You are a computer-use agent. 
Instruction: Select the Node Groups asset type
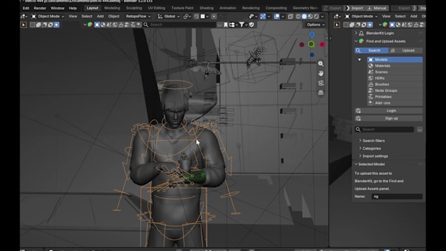395,90
